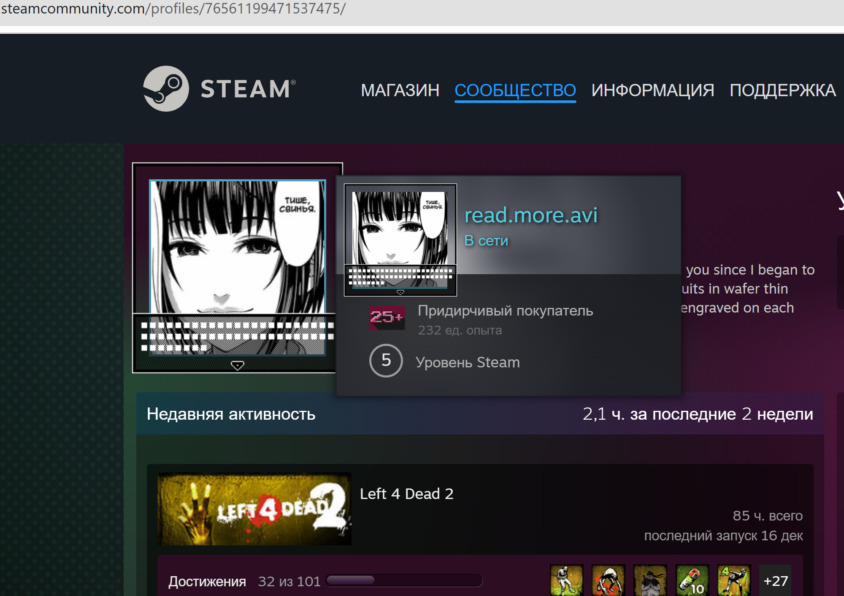Click the browser address bar URL
This screenshot has width=844, height=596.
coord(173,8)
